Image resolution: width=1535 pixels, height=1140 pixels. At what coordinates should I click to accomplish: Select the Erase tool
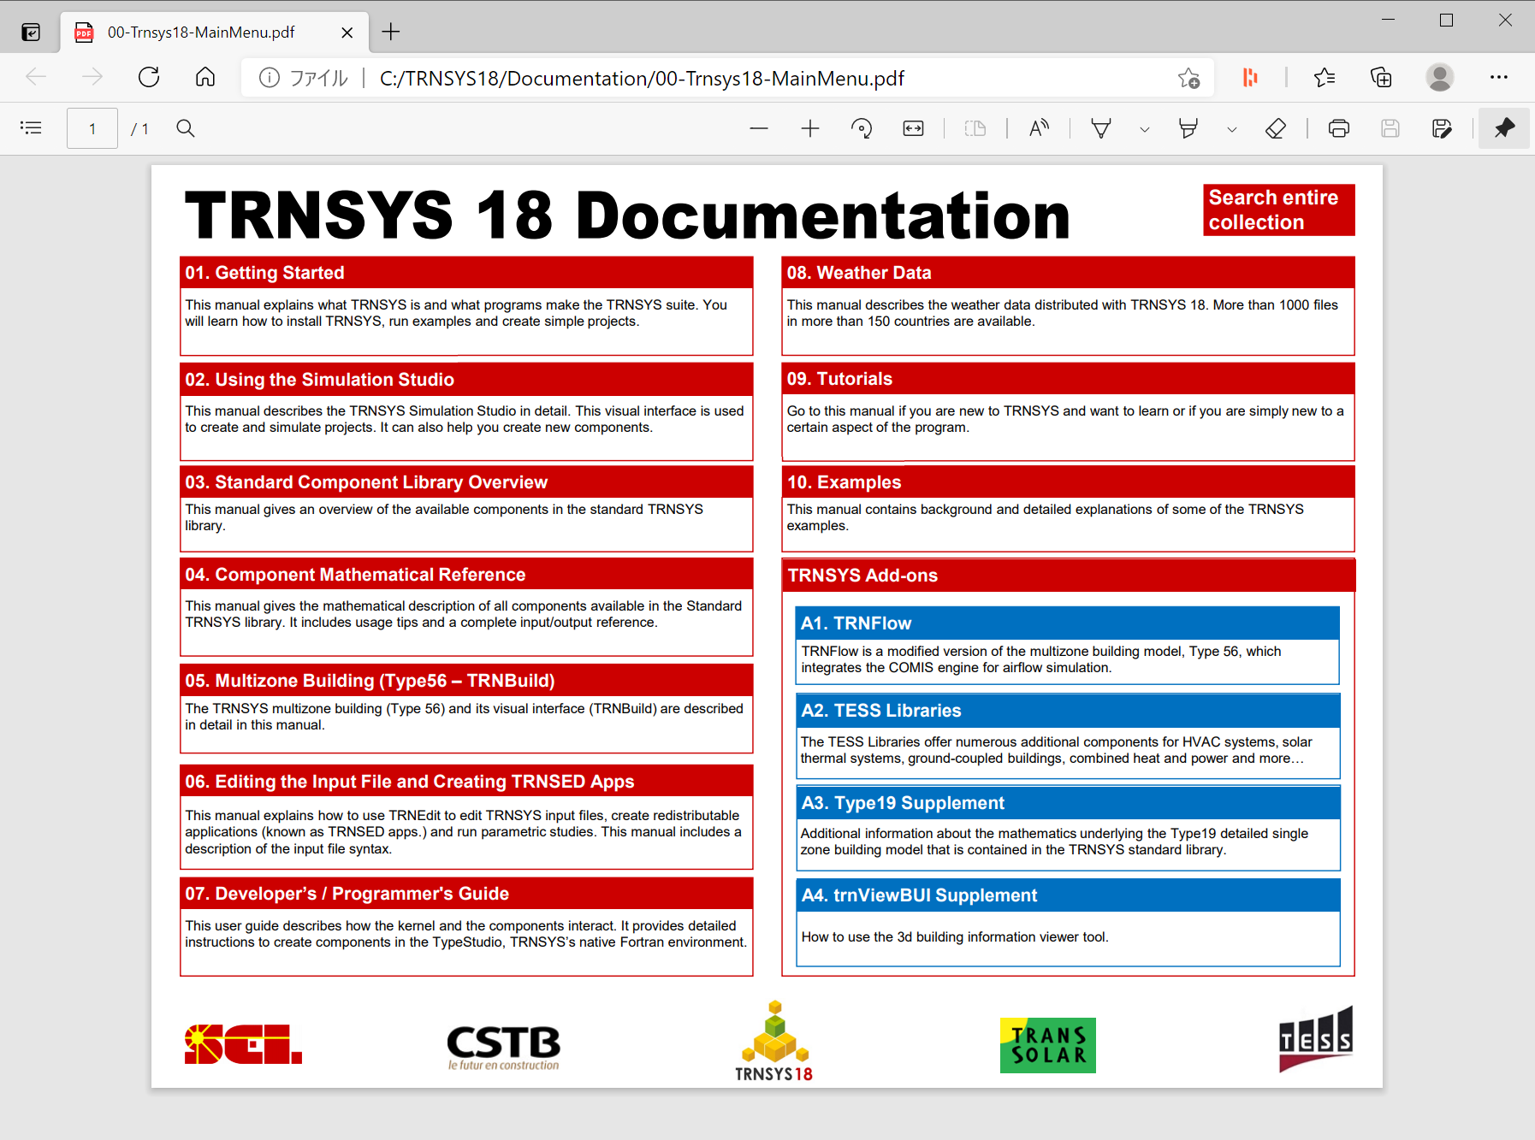click(1276, 128)
